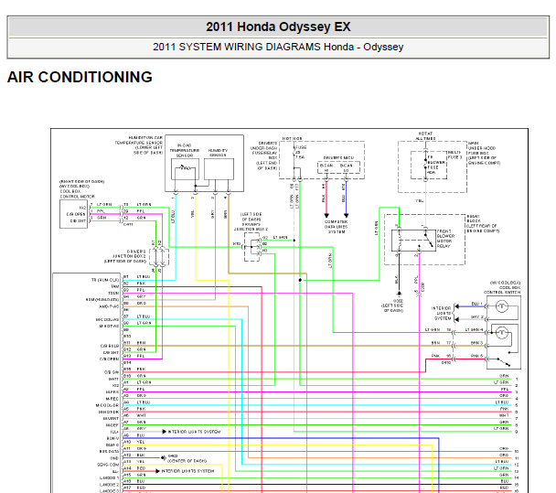Click the "A12 BLK" pin row

click(x=134, y=455)
